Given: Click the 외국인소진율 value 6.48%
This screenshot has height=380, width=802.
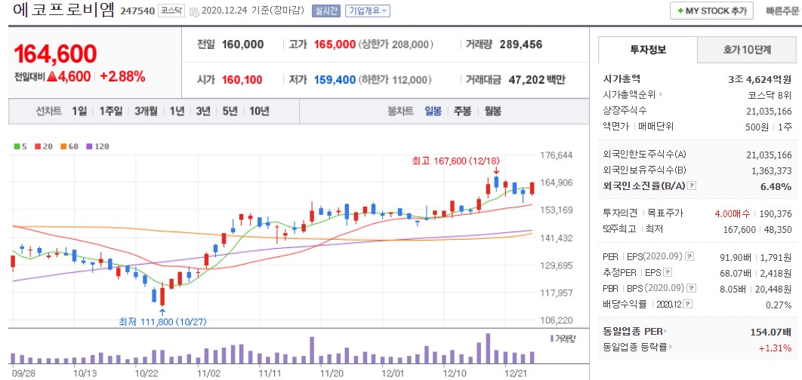Looking at the screenshot, I should coord(776,186).
